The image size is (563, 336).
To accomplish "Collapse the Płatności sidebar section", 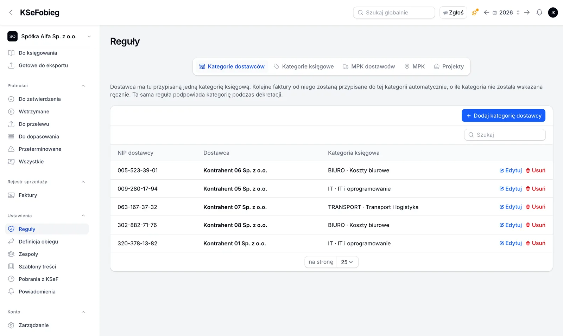I will tap(83, 86).
